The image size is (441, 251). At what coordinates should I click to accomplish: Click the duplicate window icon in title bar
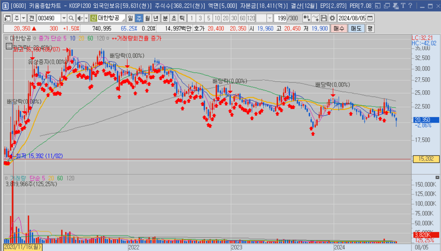coord(386,6)
